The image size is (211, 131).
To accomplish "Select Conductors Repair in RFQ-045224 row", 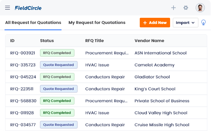I will click(x=105, y=77).
